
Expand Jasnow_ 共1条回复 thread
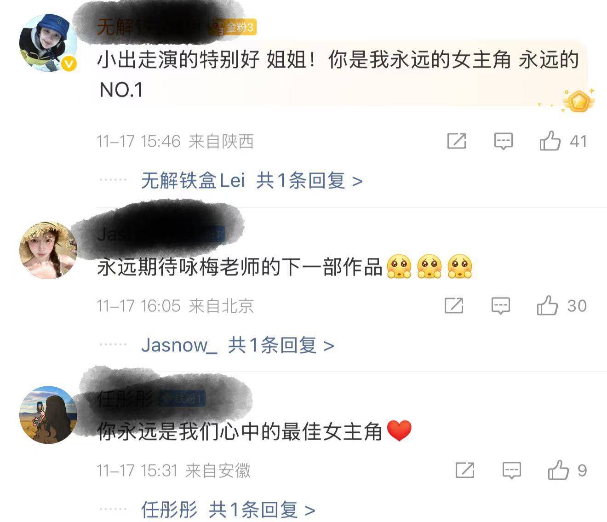coord(237,345)
